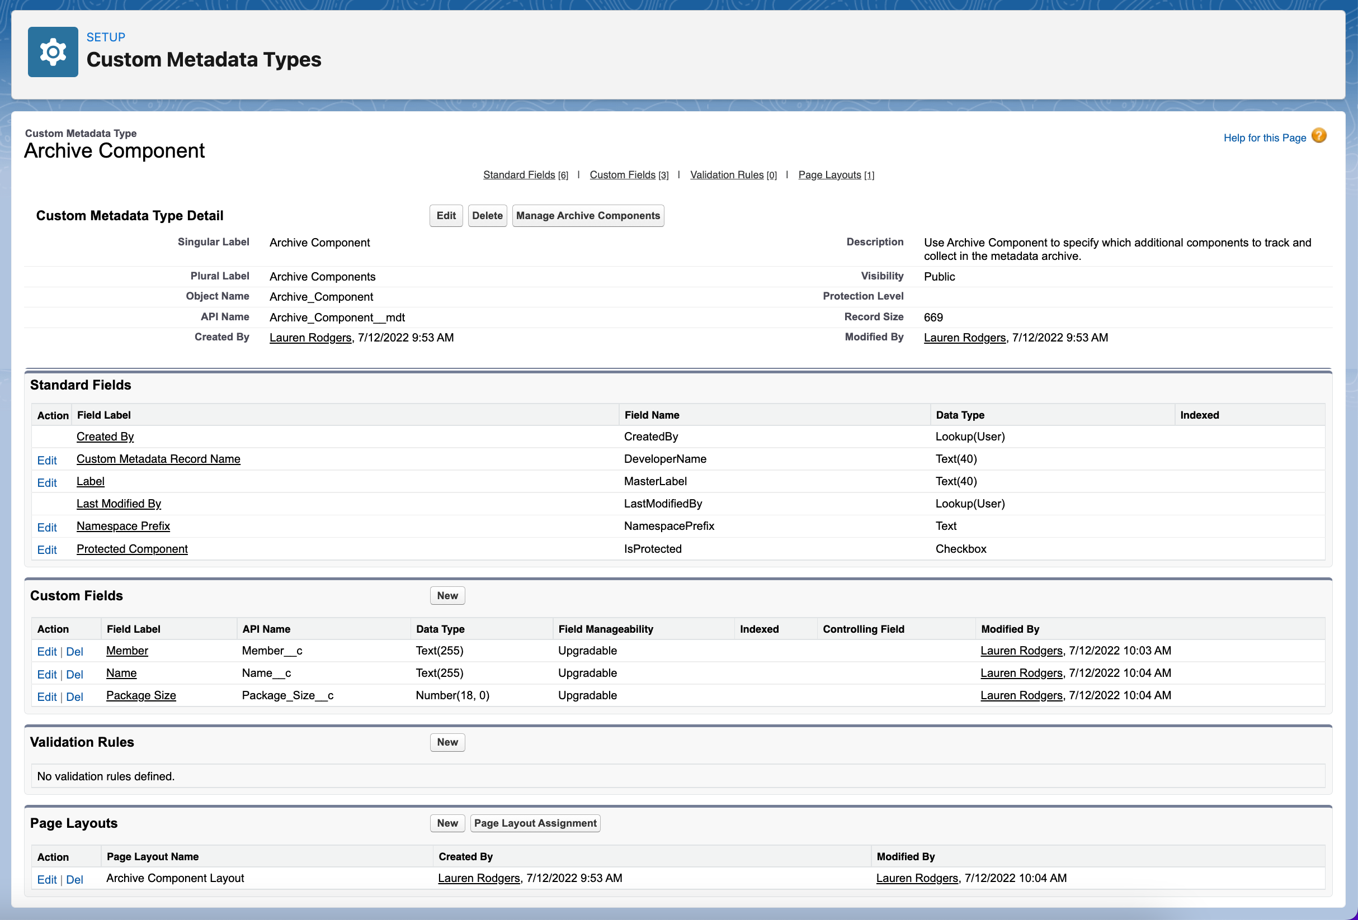The width and height of the screenshot is (1358, 920).
Task: Jump to Custom Fields section link
Action: click(x=623, y=174)
